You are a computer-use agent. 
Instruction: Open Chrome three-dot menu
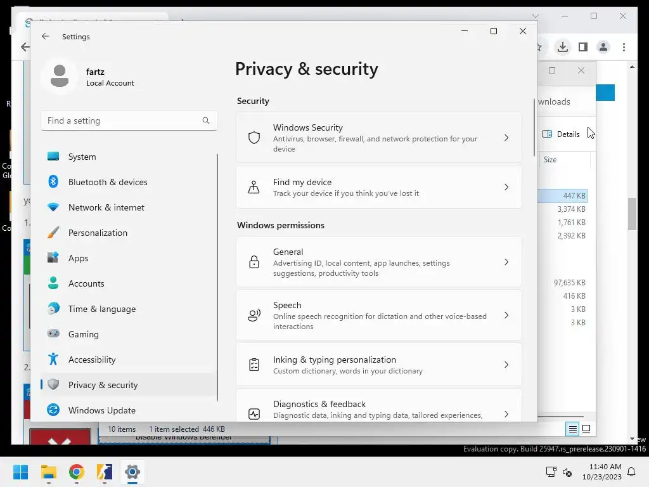(x=624, y=47)
